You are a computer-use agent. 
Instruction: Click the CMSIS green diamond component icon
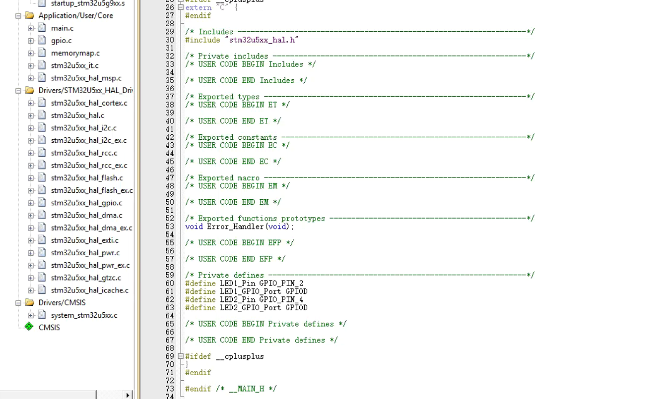[29, 327]
